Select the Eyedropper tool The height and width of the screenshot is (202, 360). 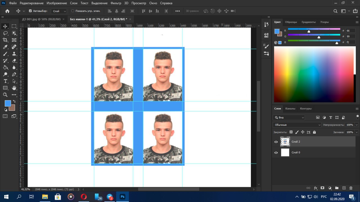tap(5, 47)
